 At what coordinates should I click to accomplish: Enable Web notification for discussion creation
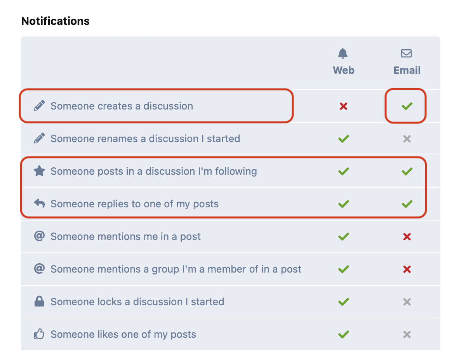pyautogui.click(x=343, y=106)
